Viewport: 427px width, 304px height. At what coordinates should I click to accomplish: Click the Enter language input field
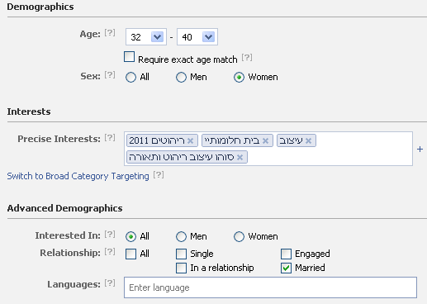point(270,287)
